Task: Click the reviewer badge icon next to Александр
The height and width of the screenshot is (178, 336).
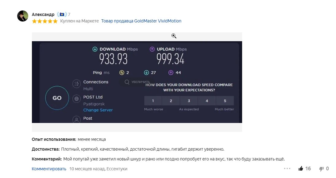Action: pos(62,14)
